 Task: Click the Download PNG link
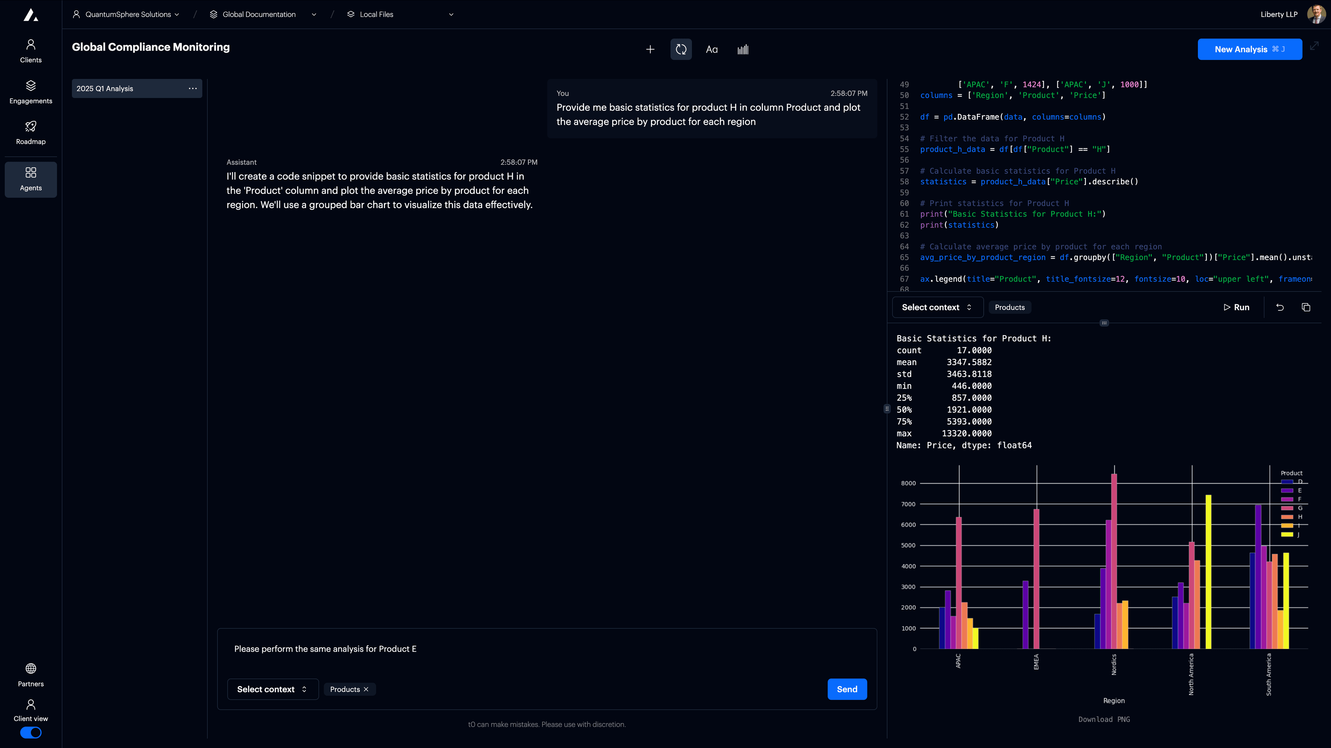click(x=1104, y=719)
